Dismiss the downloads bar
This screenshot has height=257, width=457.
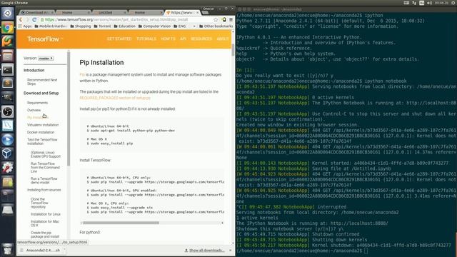[x=230, y=251]
